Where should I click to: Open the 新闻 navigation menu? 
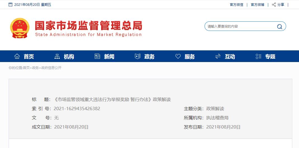point(109,56)
